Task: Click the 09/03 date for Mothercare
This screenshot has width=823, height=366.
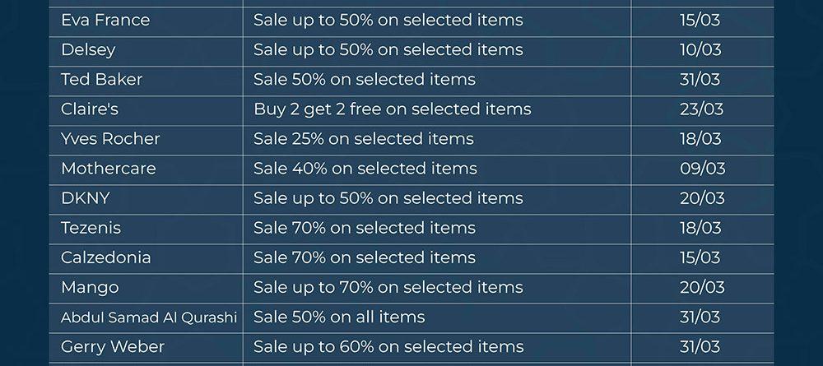Action: [702, 169]
